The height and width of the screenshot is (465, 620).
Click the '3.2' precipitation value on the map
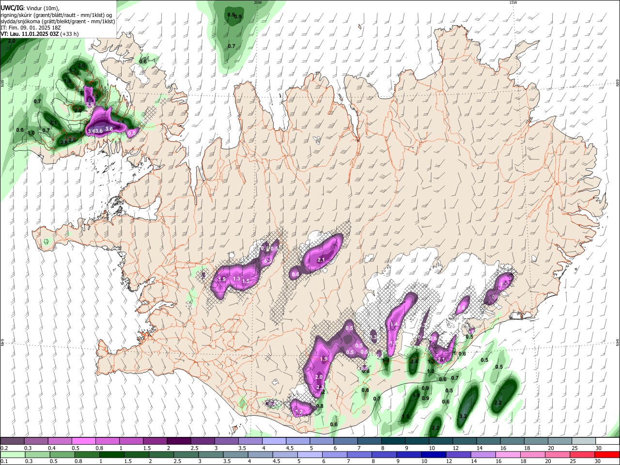pos(463,416)
